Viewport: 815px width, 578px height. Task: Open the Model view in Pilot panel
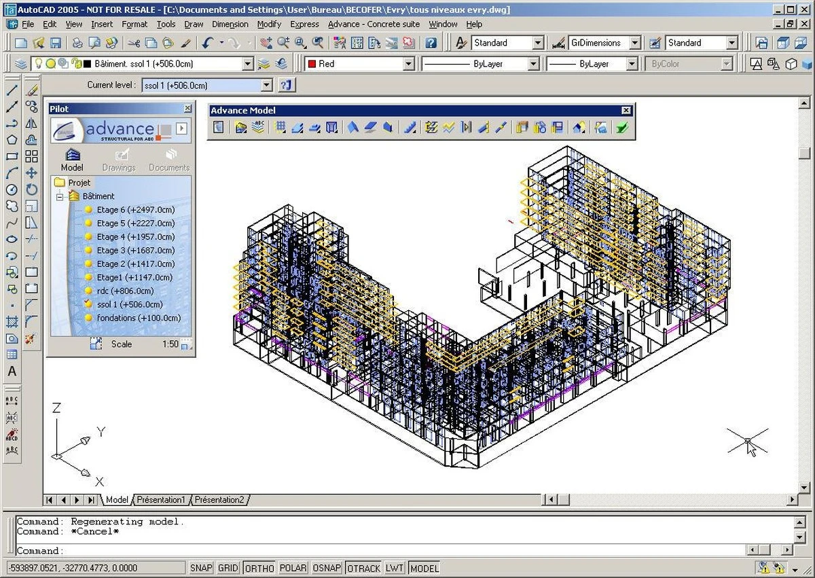click(72, 160)
